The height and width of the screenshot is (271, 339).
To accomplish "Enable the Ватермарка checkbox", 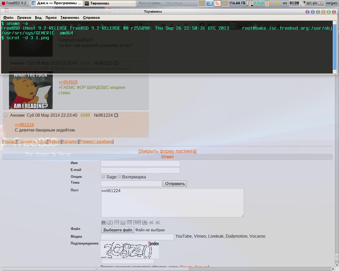I will tap(119, 176).
